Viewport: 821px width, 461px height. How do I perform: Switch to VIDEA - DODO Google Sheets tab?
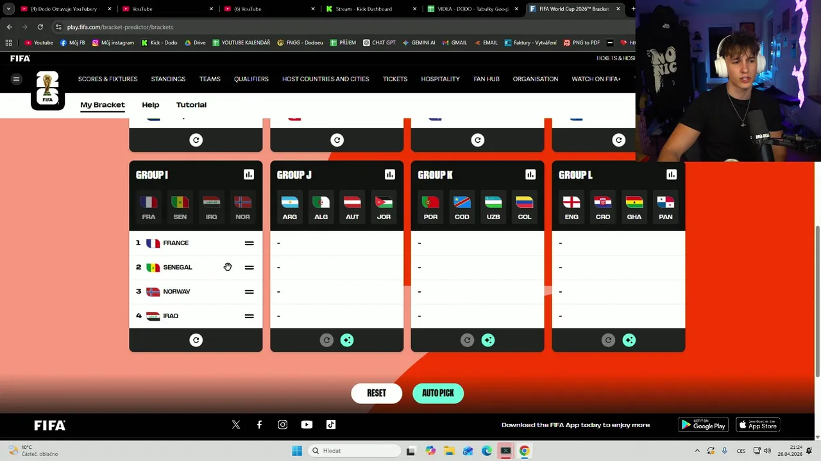473,9
